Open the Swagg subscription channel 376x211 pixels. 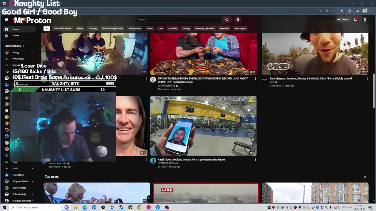point(19,52)
